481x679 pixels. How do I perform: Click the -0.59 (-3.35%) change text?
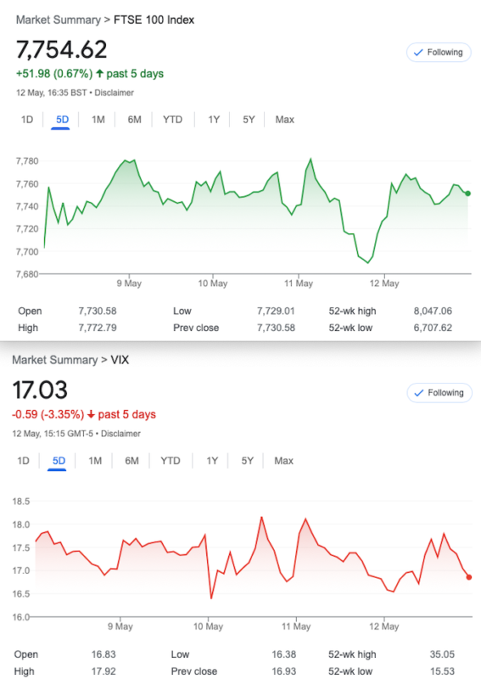click(x=48, y=414)
